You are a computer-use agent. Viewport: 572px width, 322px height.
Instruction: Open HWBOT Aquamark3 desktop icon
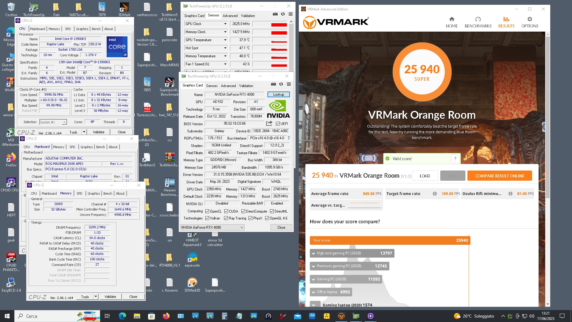click(x=192, y=240)
